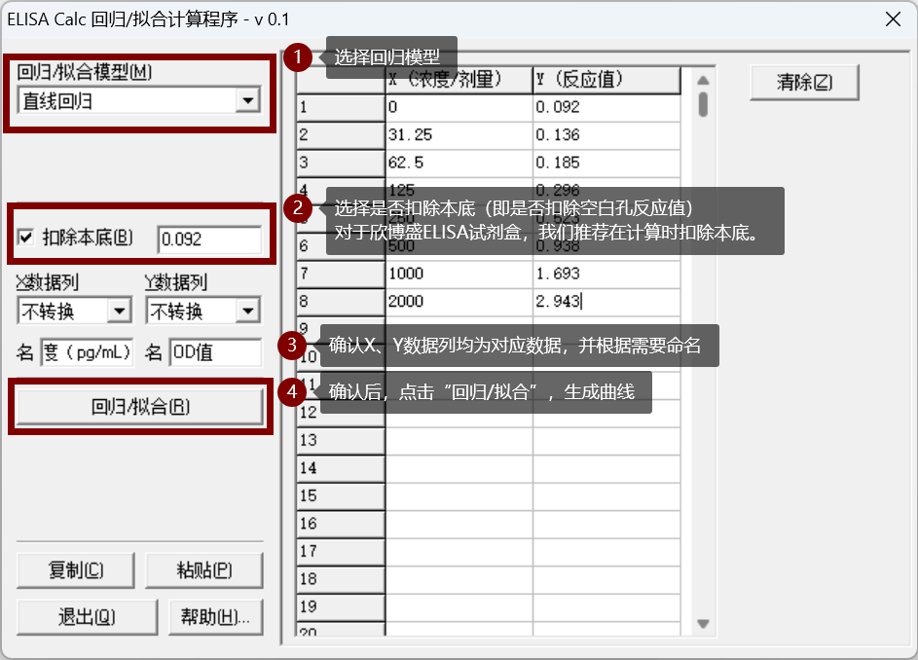Open help via the 帮助(H) button

pos(214,617)
